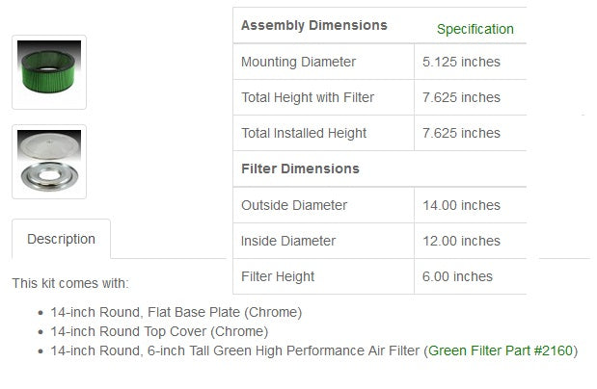Select the Inside Diameter row label
Screen dimensions: 597x389
tap(288, 241)
